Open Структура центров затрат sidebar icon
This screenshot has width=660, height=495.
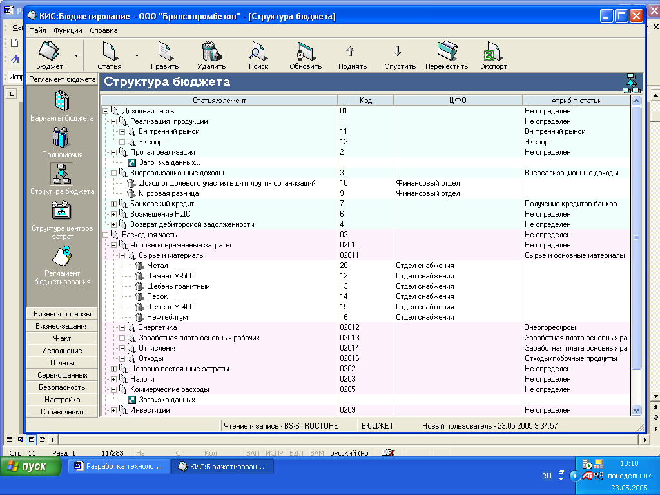[61, 211]
